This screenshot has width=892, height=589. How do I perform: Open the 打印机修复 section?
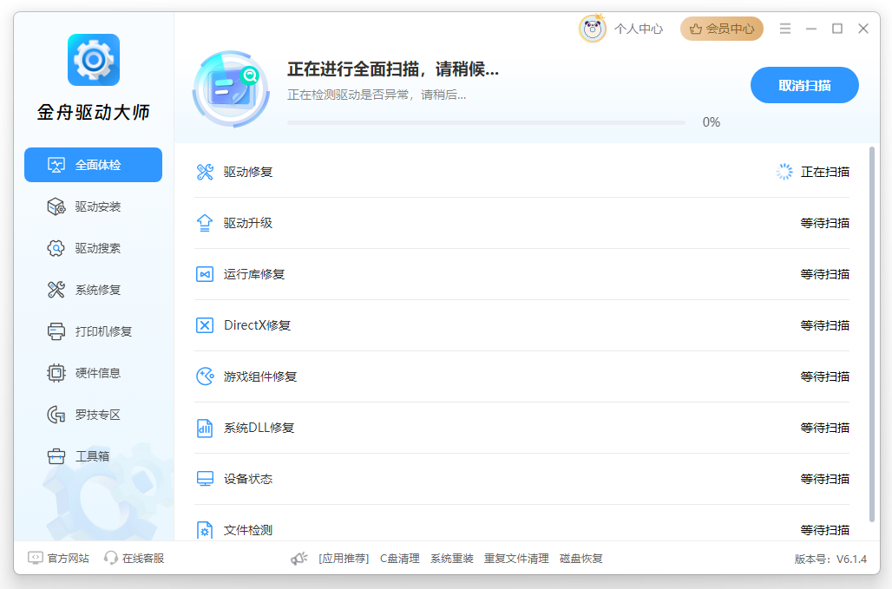pos(94,330)
